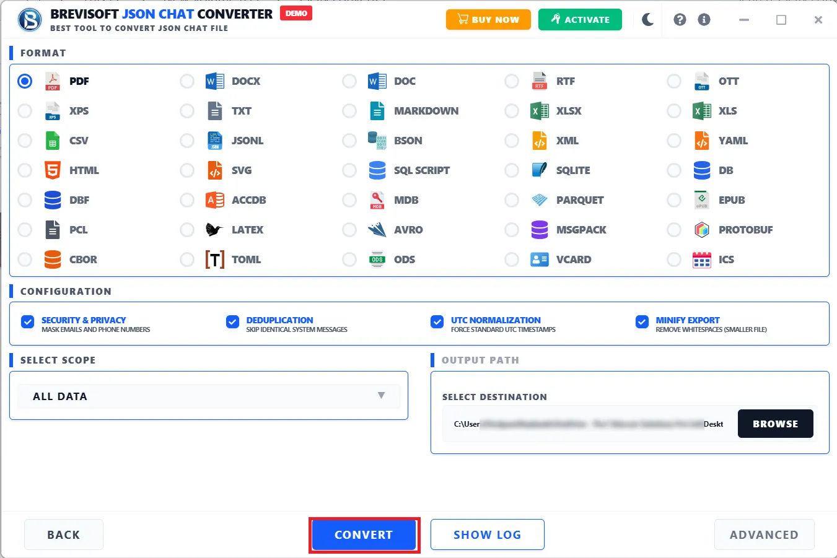Click the BSON database icon
Image resolution: width=837 pixels, height=558 pixels.
(377, 141)
